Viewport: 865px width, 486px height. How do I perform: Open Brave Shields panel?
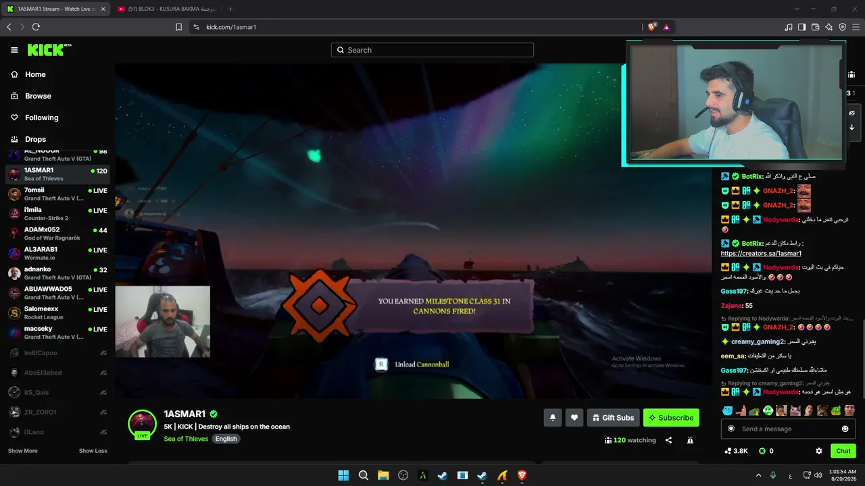(x=651, y=27)
